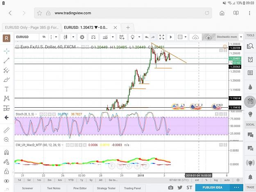Select the trend line drawing tool
Image resolution: width=256 pixels, height=192 pixels.
(7, 61)
